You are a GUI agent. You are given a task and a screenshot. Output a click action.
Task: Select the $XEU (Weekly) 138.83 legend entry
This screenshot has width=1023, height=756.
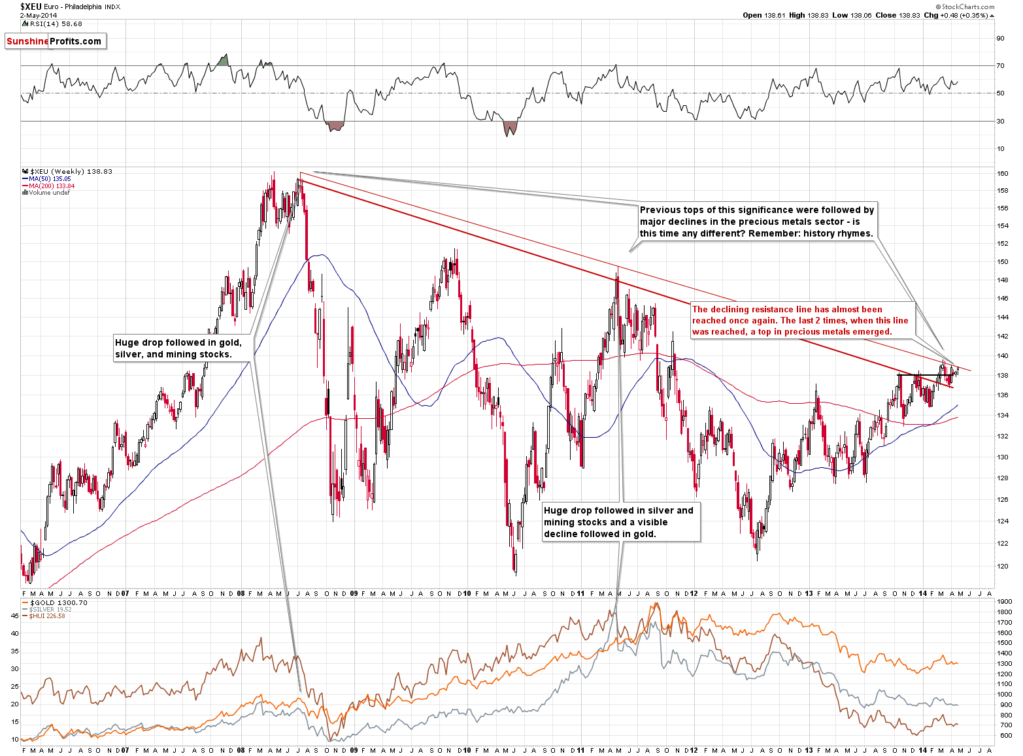[67, 171]
